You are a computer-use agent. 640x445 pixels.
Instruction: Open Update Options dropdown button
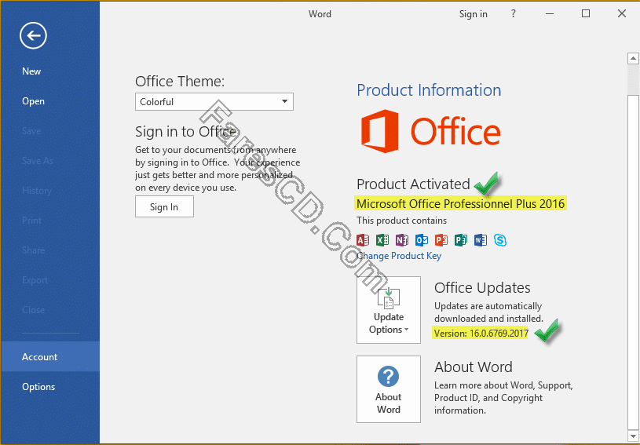pos(389,310)
